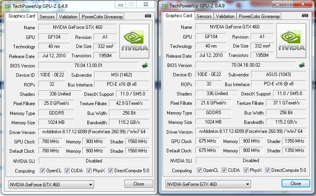
Task: Click the Transistors 1950M field in the left window
Action: click(105, 56)
